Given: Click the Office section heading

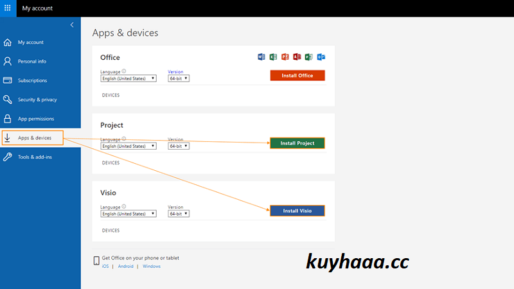Looking at the screenshot, I should [x=110, y=57].
